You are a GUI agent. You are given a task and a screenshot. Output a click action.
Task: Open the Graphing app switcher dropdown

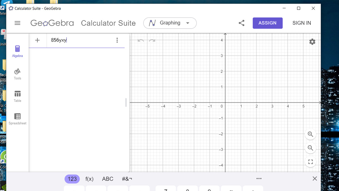click(170, 23)
